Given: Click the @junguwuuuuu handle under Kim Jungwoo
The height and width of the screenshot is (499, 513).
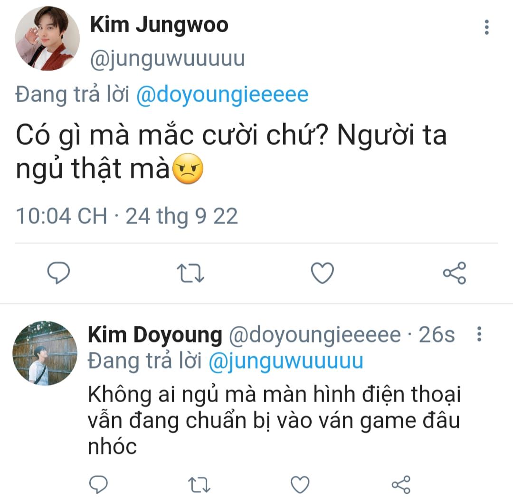Looking at the screenshot, I should (167, 59).
